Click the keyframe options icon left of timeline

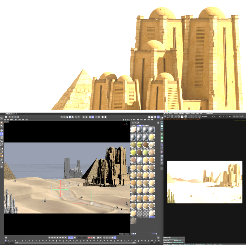[6, 238]
